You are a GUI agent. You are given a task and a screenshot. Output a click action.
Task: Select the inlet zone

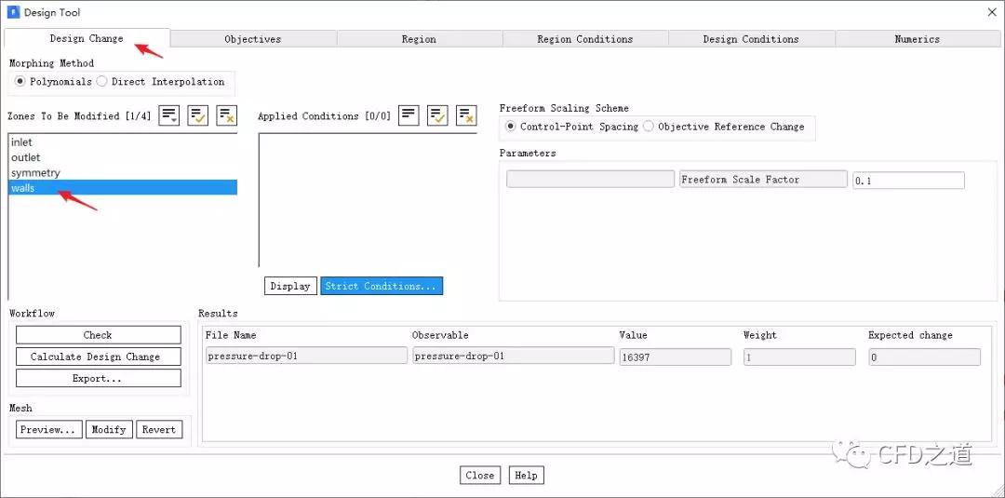coord(123,142)
